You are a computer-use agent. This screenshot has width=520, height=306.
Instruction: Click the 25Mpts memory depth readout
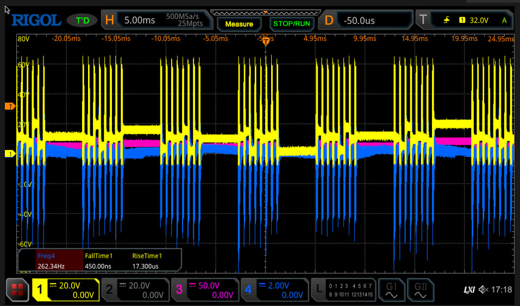click(x=190, y=24)
